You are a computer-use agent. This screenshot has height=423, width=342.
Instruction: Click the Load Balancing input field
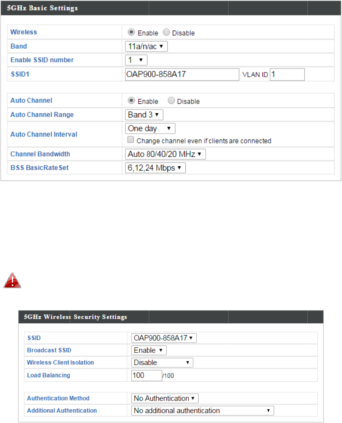pos(146,375)
